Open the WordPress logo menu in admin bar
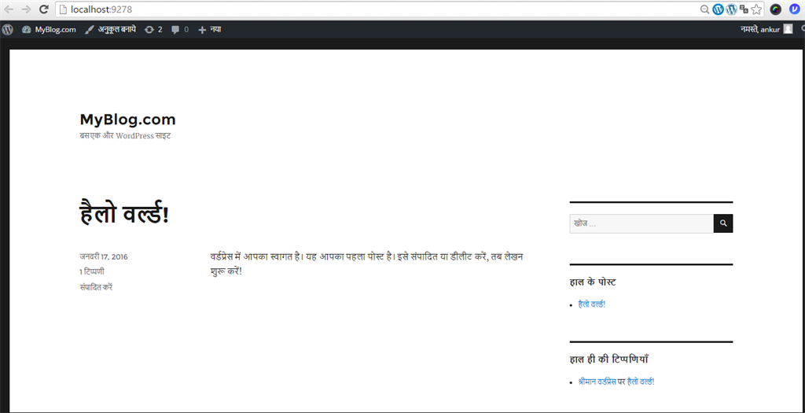The height and width of the screenshot is (413, 805). (x=7, y=30)
